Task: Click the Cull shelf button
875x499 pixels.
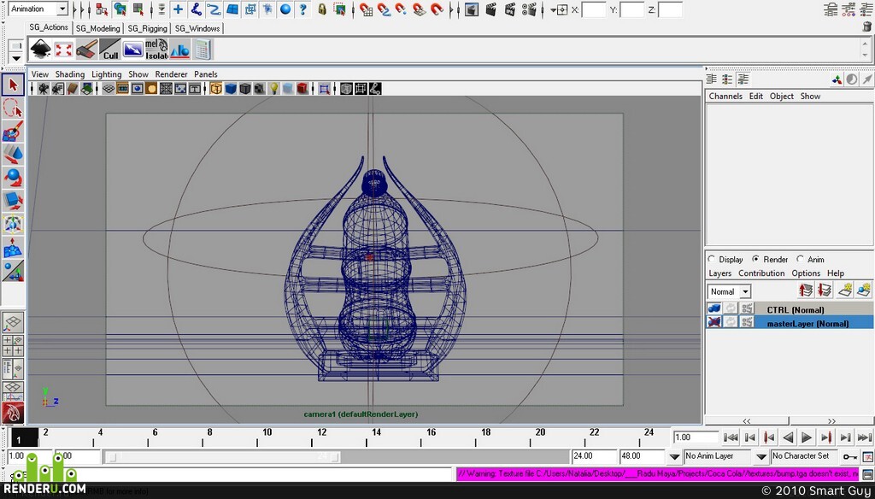Action: [110, 49]
